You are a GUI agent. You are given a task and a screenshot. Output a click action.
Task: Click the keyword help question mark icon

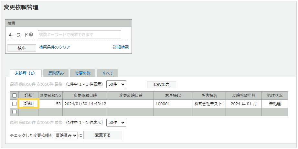[x=31, y=35]
